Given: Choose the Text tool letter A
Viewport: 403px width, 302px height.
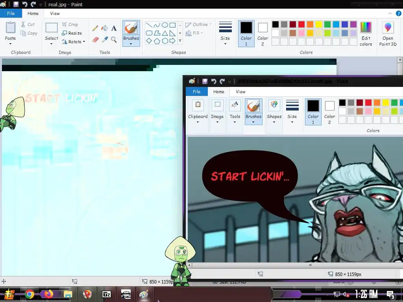Looking at the screenshot, I should coord(114,28).
